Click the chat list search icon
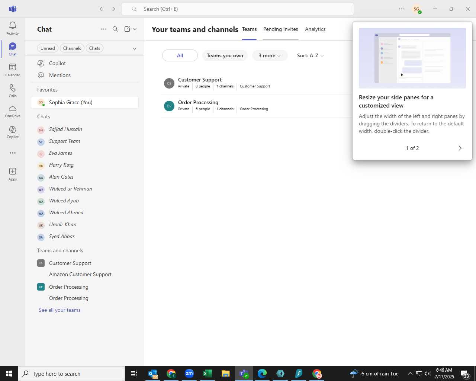The image size is (476, 381). (x=115, y=29)
